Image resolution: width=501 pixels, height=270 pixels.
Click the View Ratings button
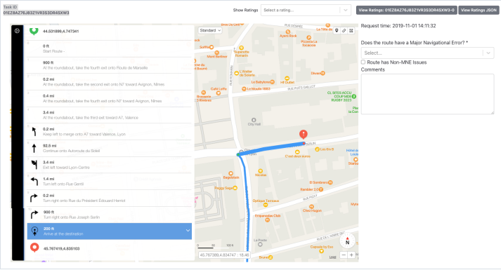[x=406, y=11]
